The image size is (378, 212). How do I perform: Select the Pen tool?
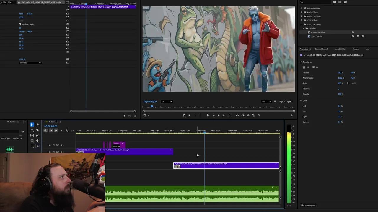pos(37,135)
